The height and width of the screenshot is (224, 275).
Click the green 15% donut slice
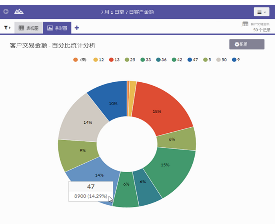point(165,165)
